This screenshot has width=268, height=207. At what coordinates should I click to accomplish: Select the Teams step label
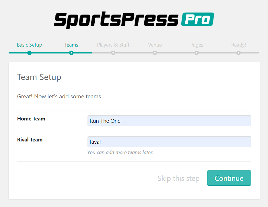[71, 45]
